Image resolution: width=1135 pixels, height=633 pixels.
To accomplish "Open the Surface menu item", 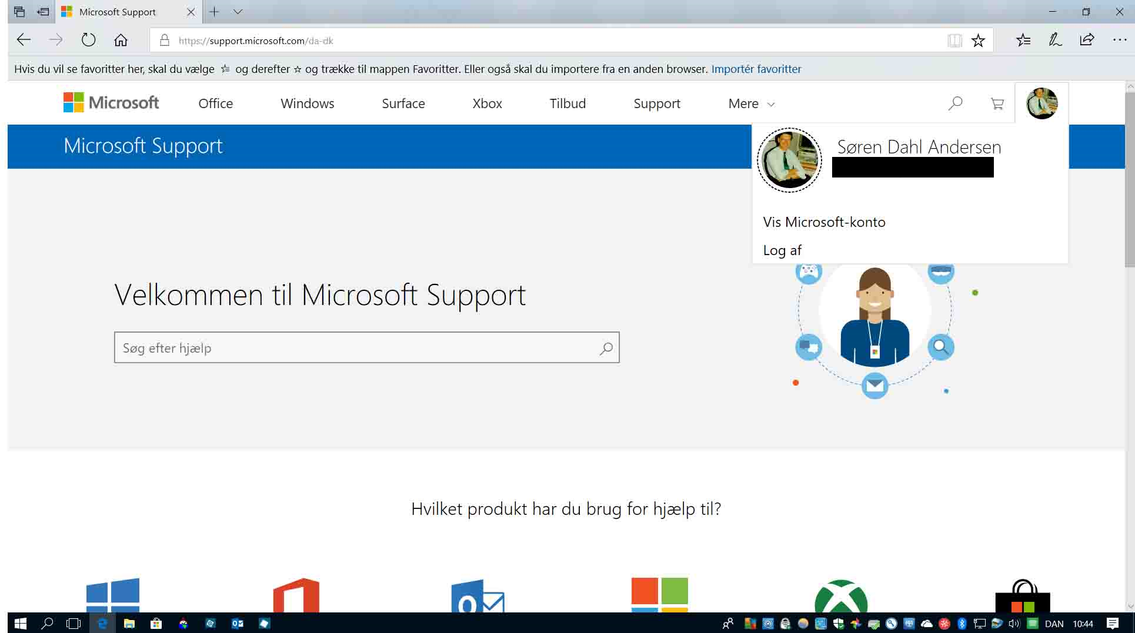I will 403,103.
